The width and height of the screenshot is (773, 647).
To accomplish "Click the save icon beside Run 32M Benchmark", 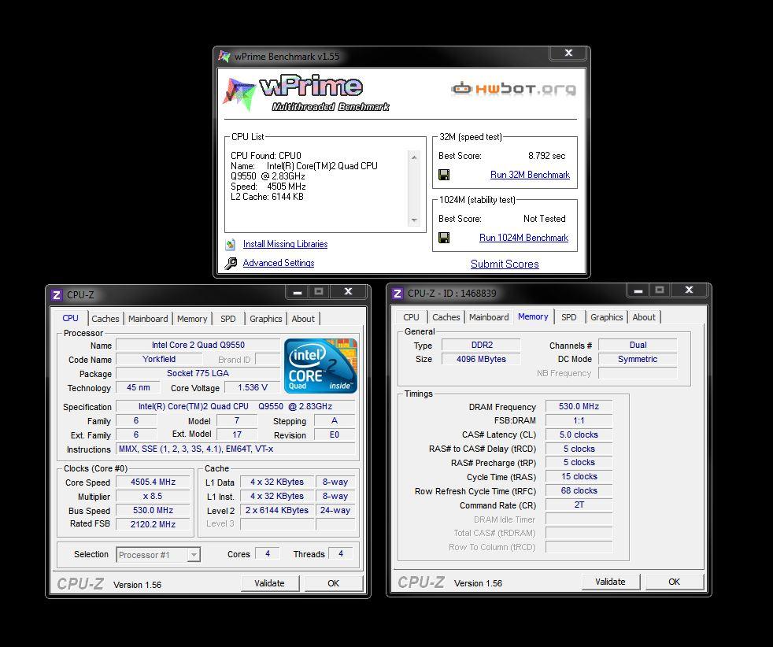I will [x=444, y=175].
